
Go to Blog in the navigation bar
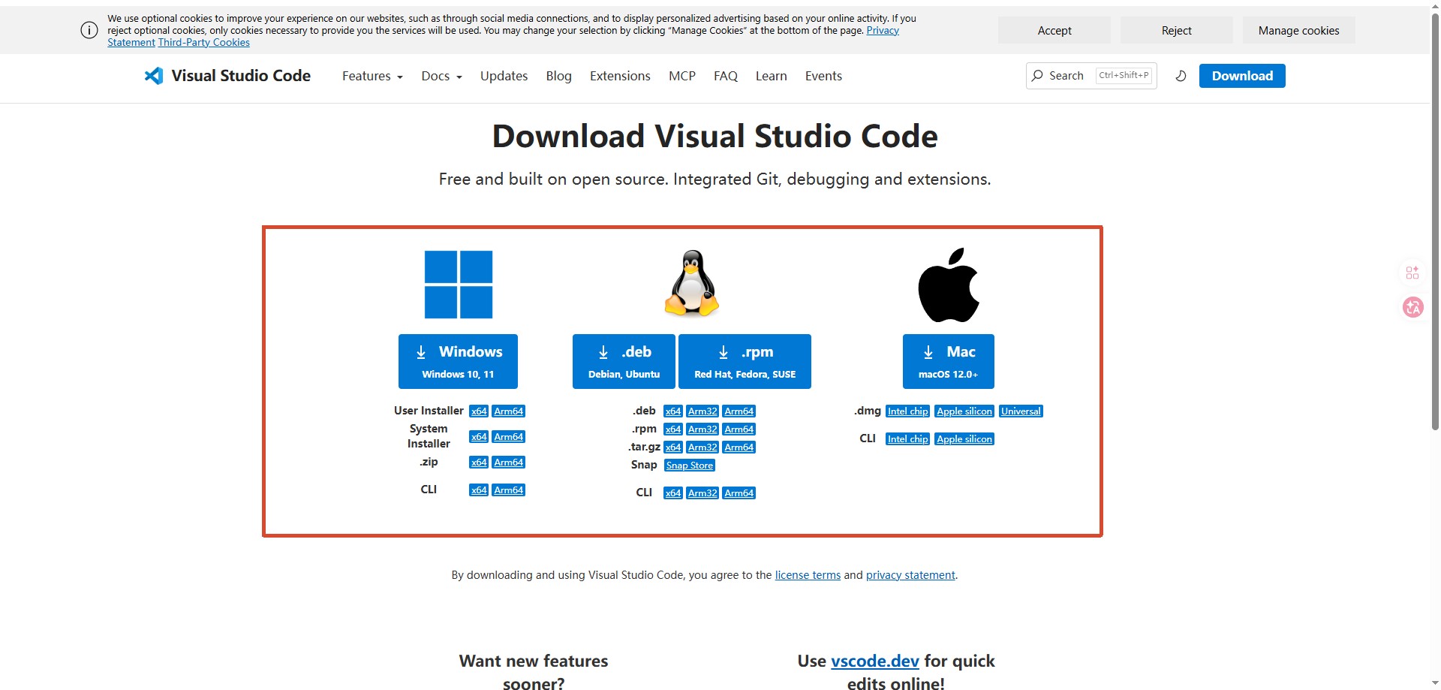click(558, 76)
